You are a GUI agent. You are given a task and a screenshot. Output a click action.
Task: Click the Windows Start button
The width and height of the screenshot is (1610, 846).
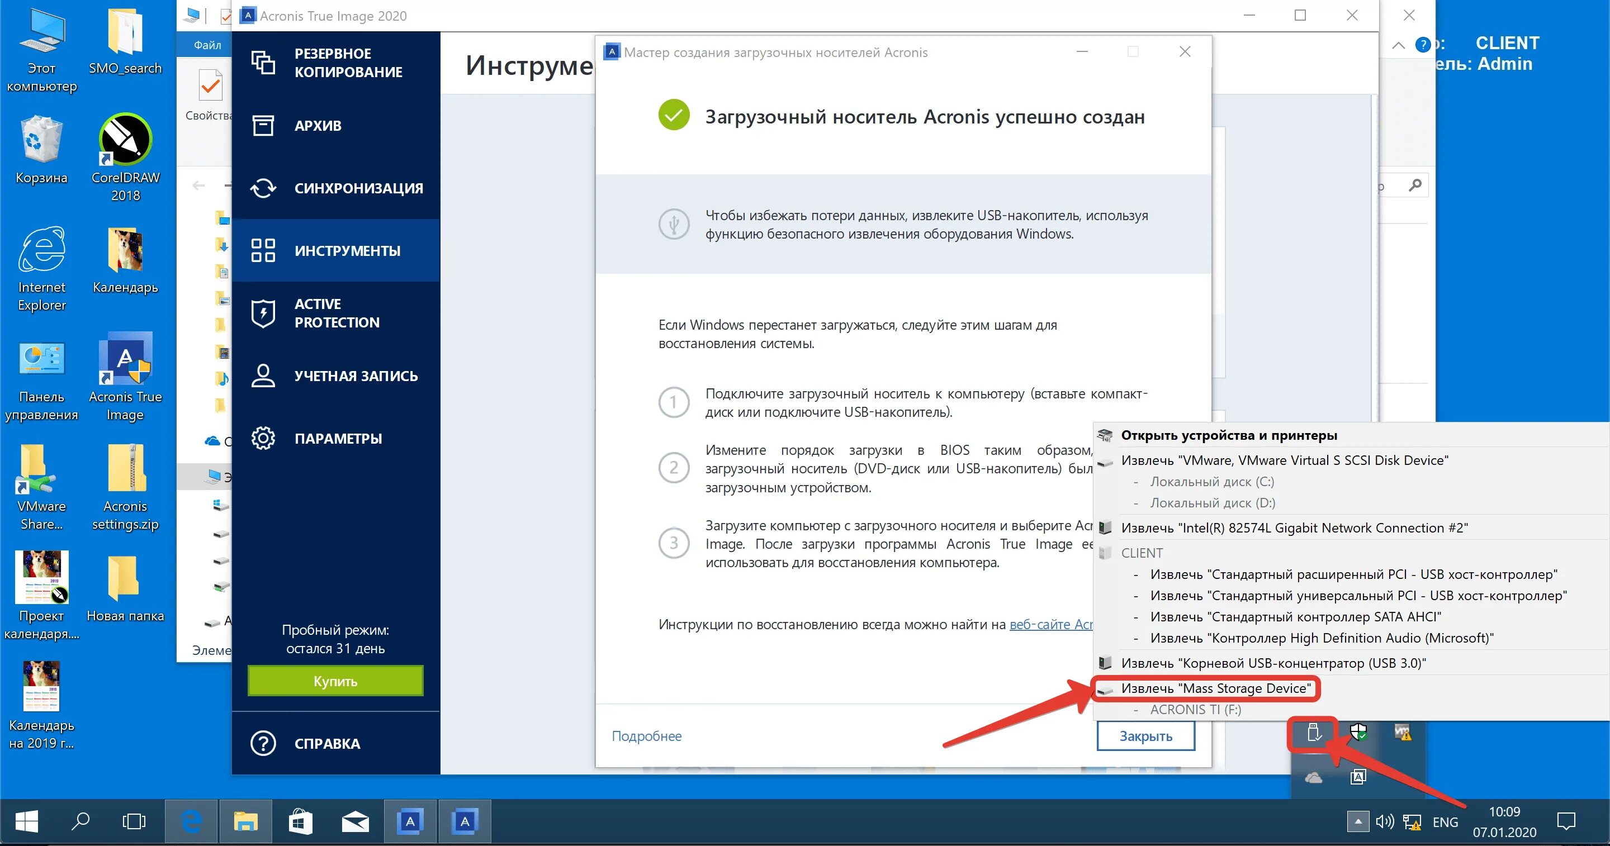pyautogui.click(x=26, y=821)
